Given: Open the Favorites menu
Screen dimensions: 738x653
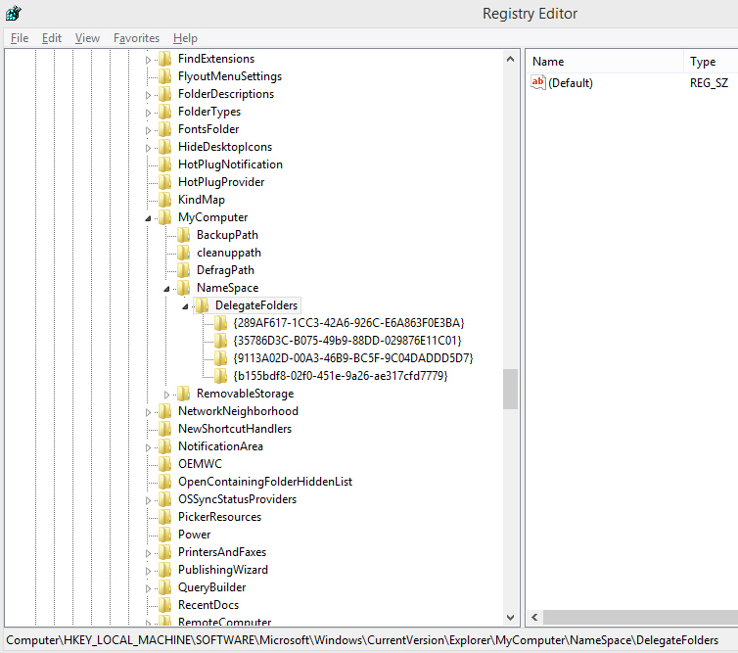Looking at the screenshot, I should [136, 38].
